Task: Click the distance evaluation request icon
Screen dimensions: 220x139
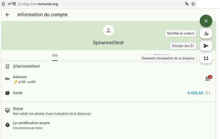Action: (206, 58)
